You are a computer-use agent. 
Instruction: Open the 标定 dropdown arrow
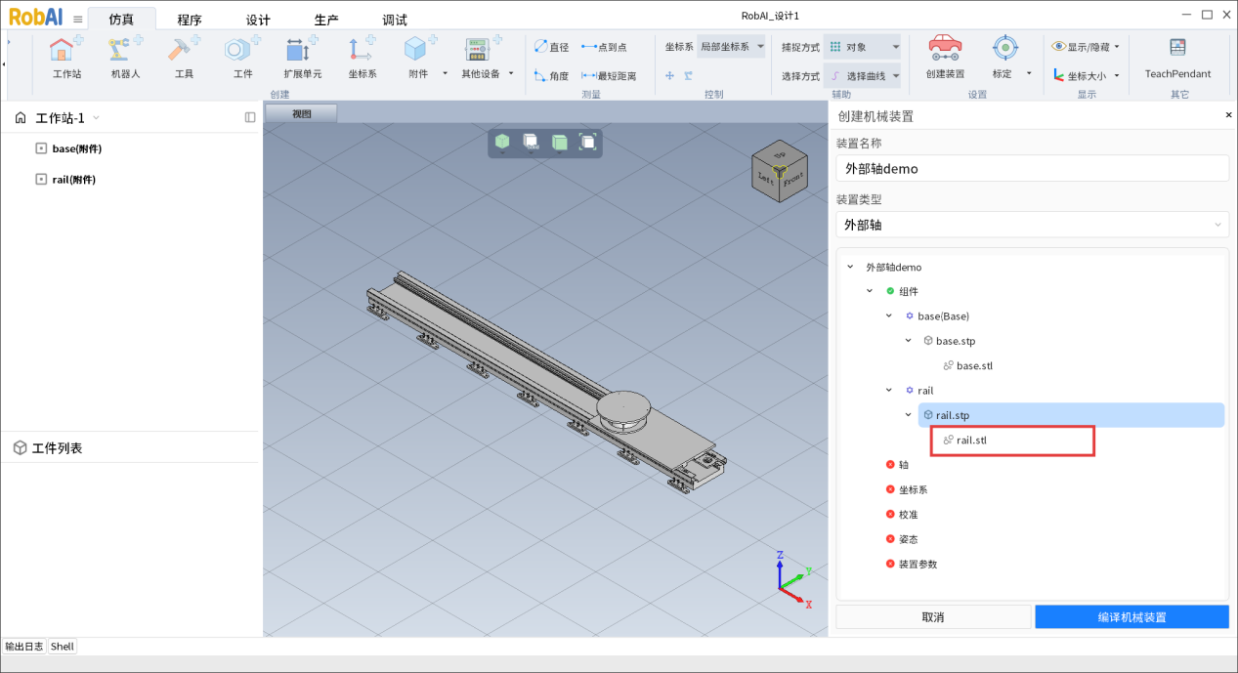[1029, 73]
